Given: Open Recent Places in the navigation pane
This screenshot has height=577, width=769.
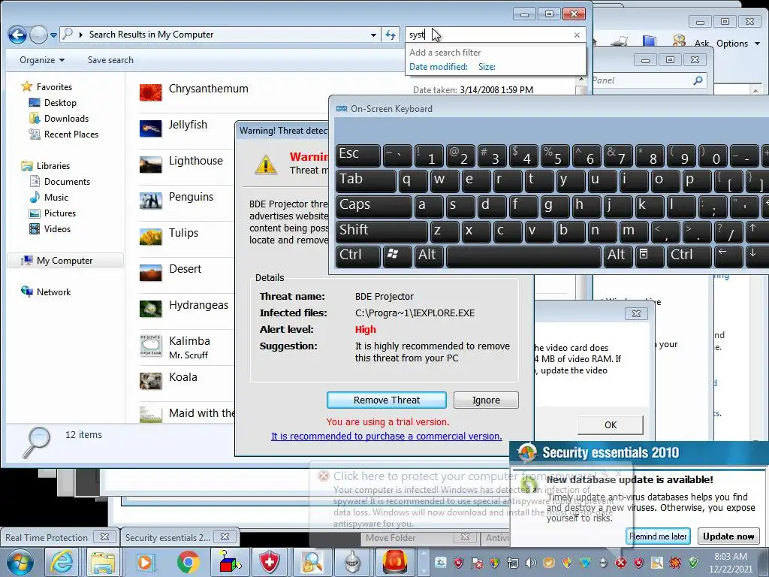Looking at the screenshot, I should 71,134.
